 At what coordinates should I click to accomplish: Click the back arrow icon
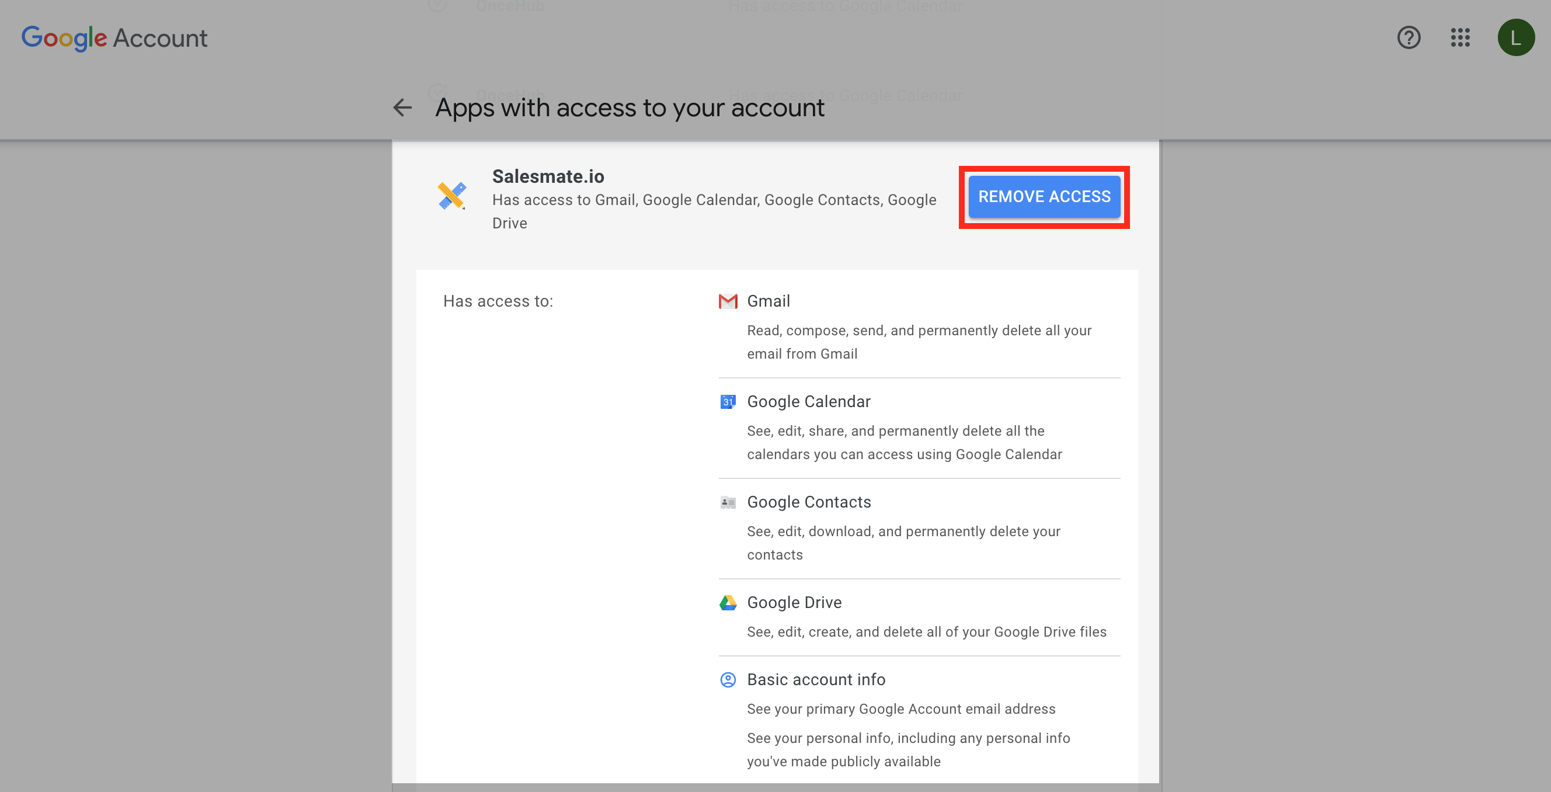click(x=402, y=108)
